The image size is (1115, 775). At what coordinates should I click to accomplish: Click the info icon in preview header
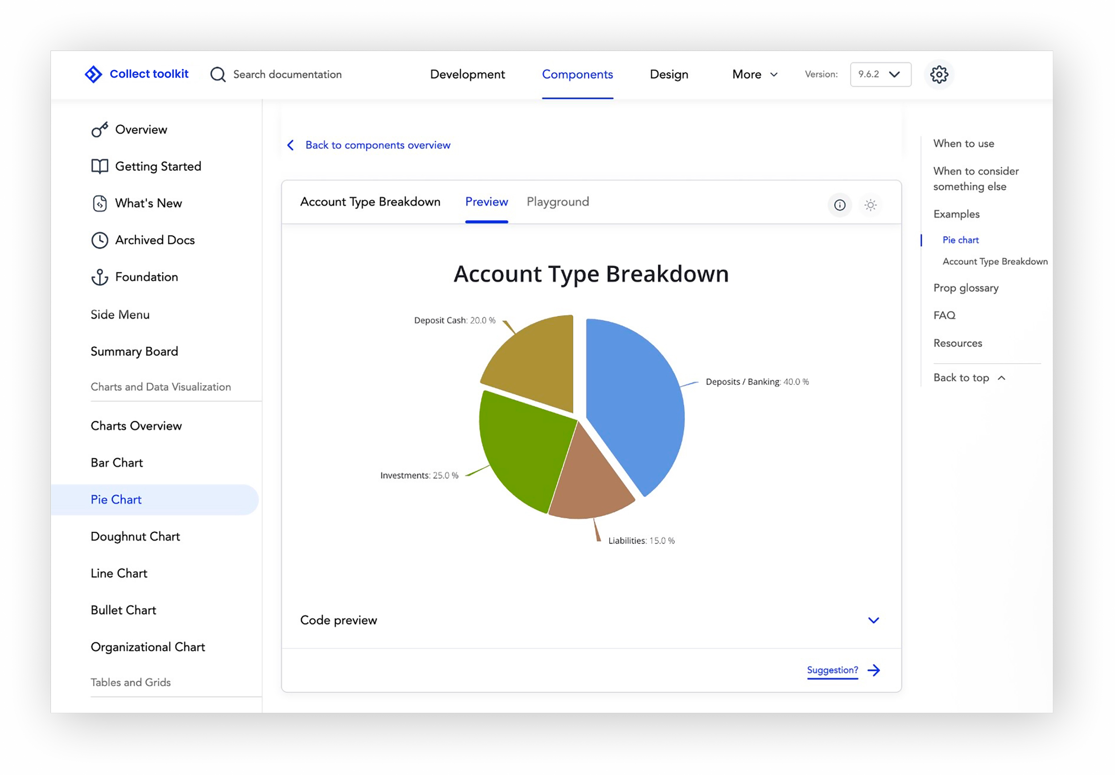pos(839,205)
